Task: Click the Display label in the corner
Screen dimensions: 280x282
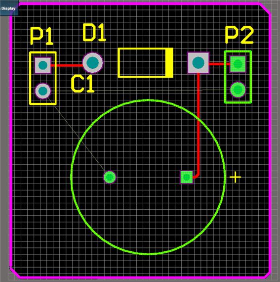Action: click(8, 8)
